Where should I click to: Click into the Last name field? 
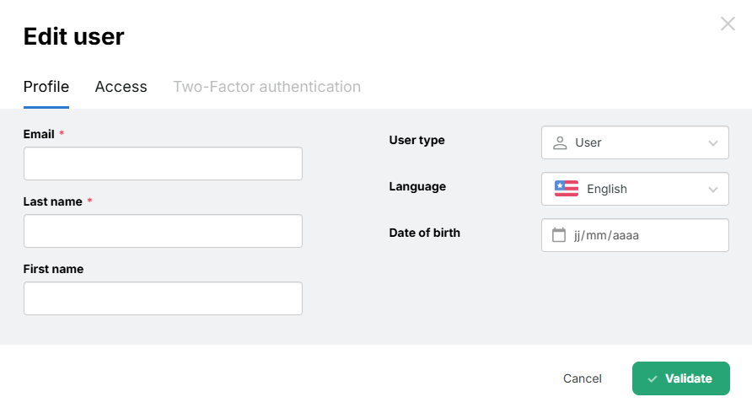point(163,231)
